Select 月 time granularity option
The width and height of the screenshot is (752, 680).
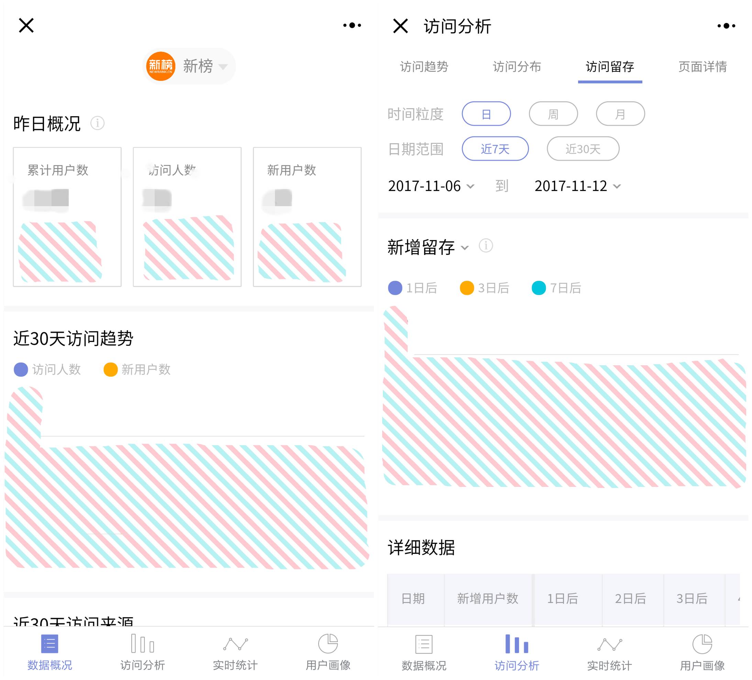pyautogui.click(x=620, y=114)
